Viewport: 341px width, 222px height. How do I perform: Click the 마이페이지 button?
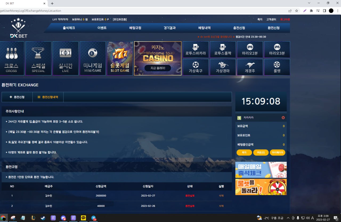tap(277, 153)
